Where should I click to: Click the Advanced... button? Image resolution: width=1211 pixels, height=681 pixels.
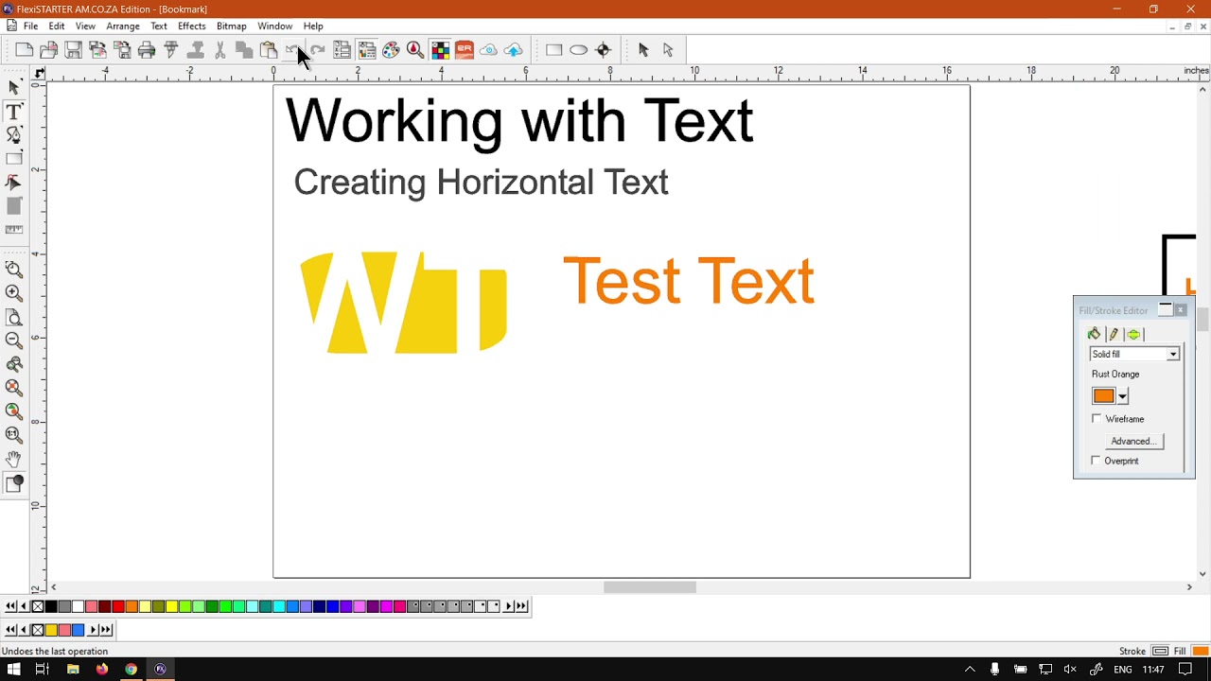click(1133, 441)
